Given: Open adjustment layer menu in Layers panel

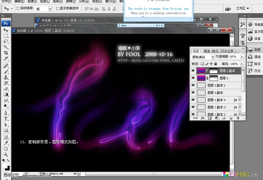Looking at the screenshot, I should tap(217, 118).
